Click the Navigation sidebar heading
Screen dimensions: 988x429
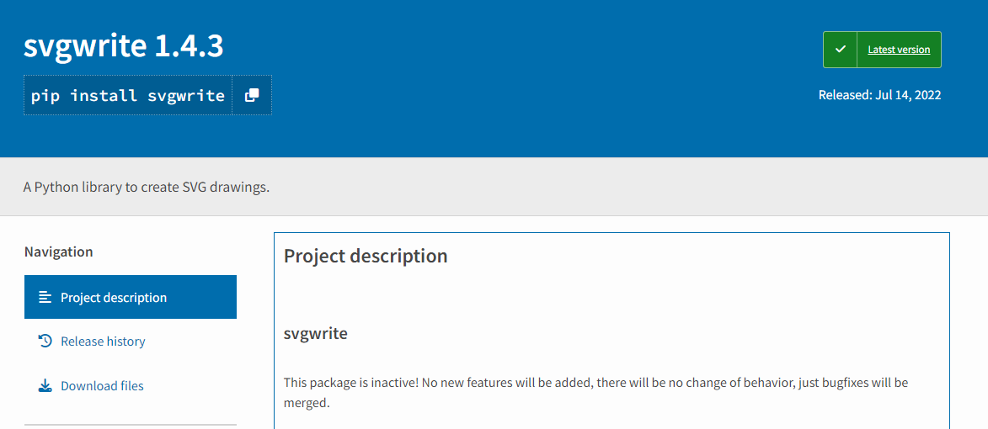(59, 252)
